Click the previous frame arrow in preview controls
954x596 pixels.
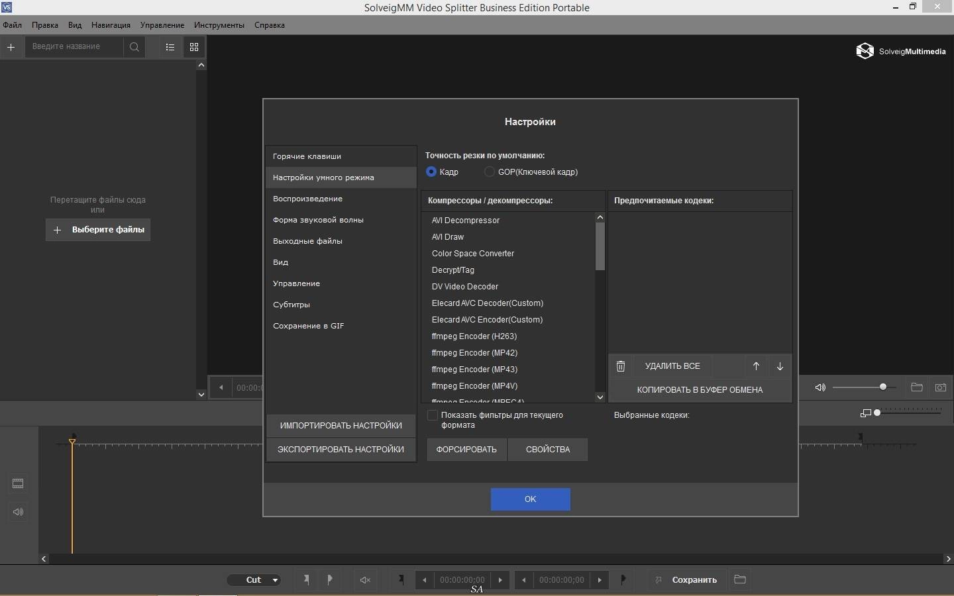221,387
